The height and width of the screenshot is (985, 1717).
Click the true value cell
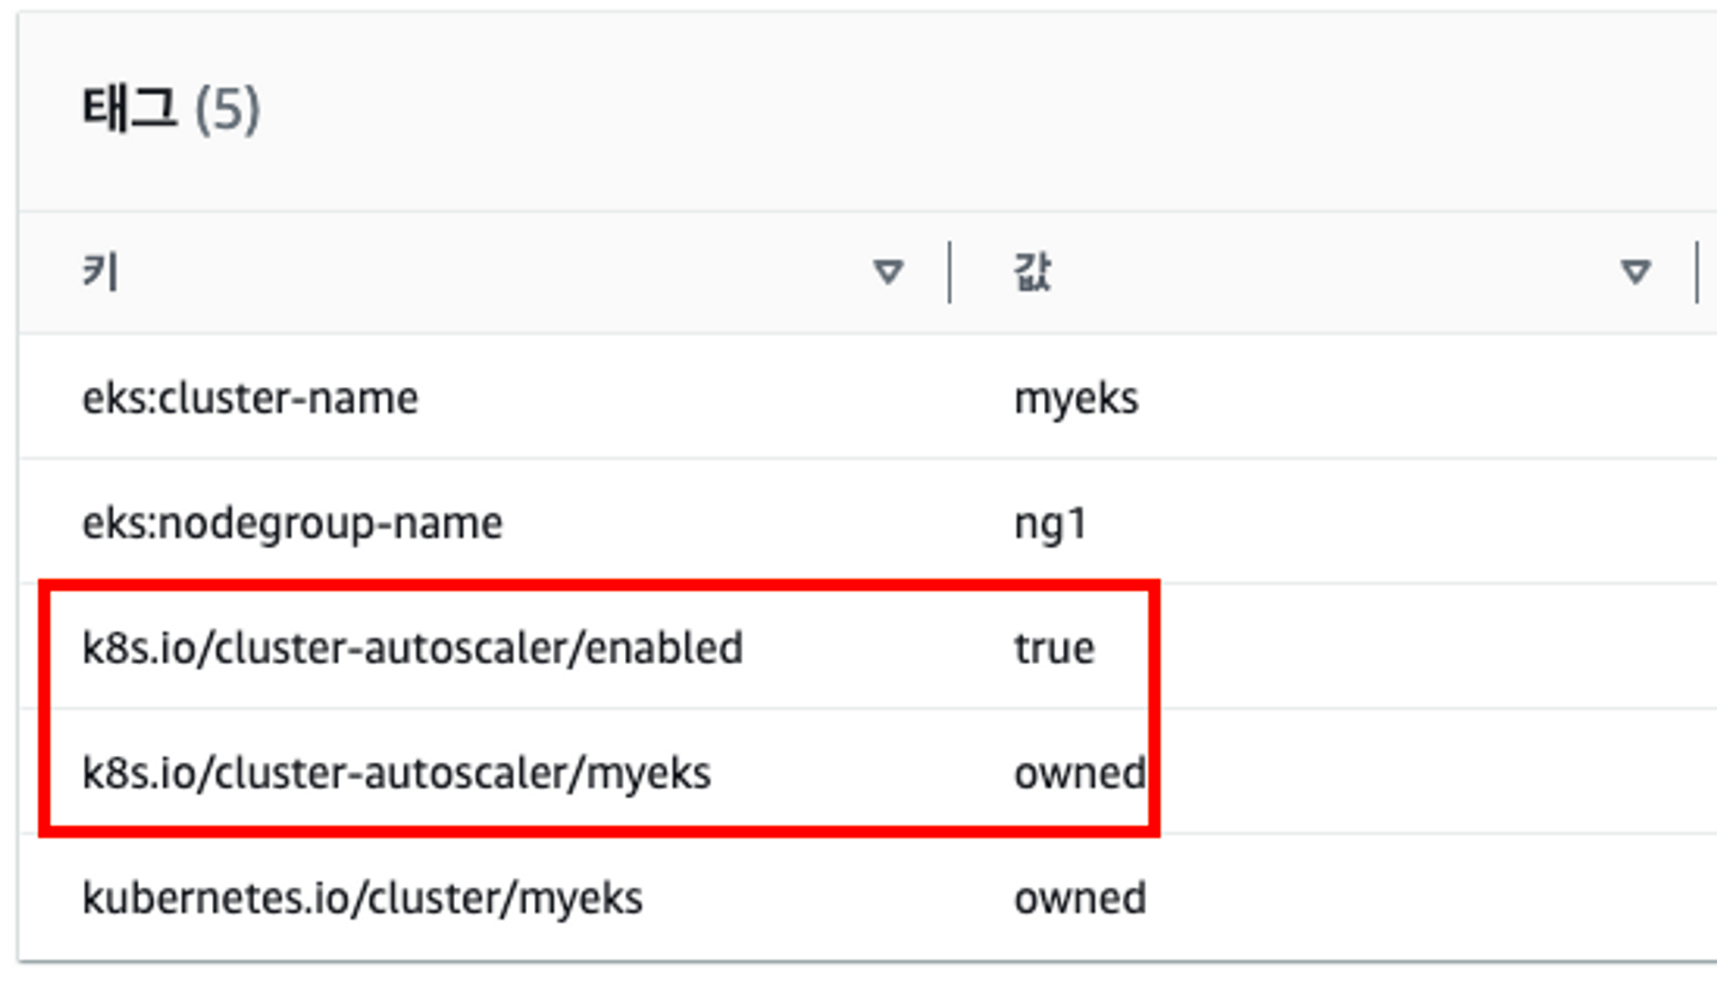click(x=1054, y=649)
